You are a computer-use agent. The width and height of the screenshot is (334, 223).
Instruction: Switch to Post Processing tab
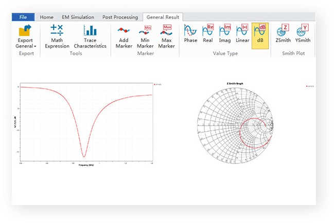[120, 17]
